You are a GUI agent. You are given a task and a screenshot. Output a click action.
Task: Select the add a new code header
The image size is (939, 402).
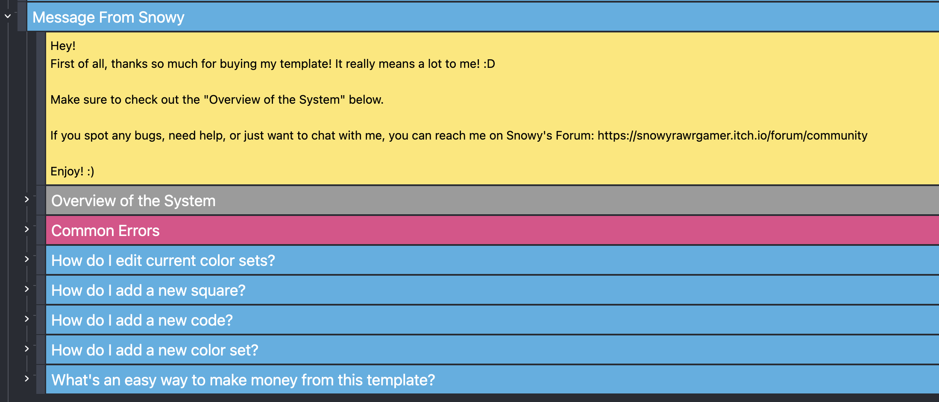[x=142, y=320]
